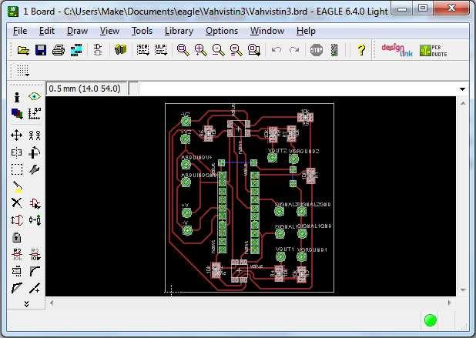
Task: Click the coordinate display 0.5 mm (14.0 54.0)
Action: tap(85, 89)
